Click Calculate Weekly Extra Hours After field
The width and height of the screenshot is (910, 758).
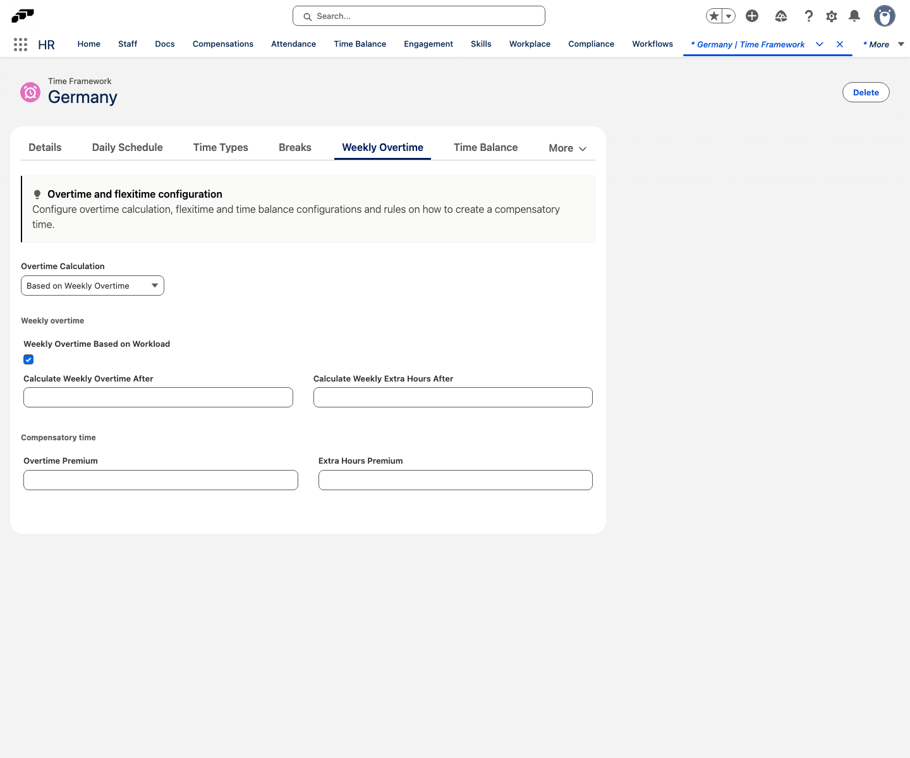tap(453, 397)
